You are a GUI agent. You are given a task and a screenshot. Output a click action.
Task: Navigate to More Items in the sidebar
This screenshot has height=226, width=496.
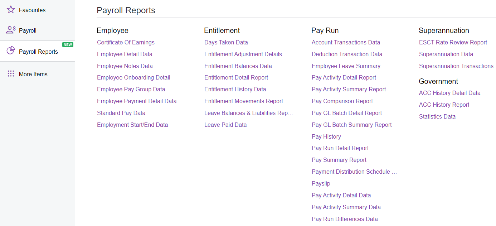pyautogui.click(x=33, y=74)
